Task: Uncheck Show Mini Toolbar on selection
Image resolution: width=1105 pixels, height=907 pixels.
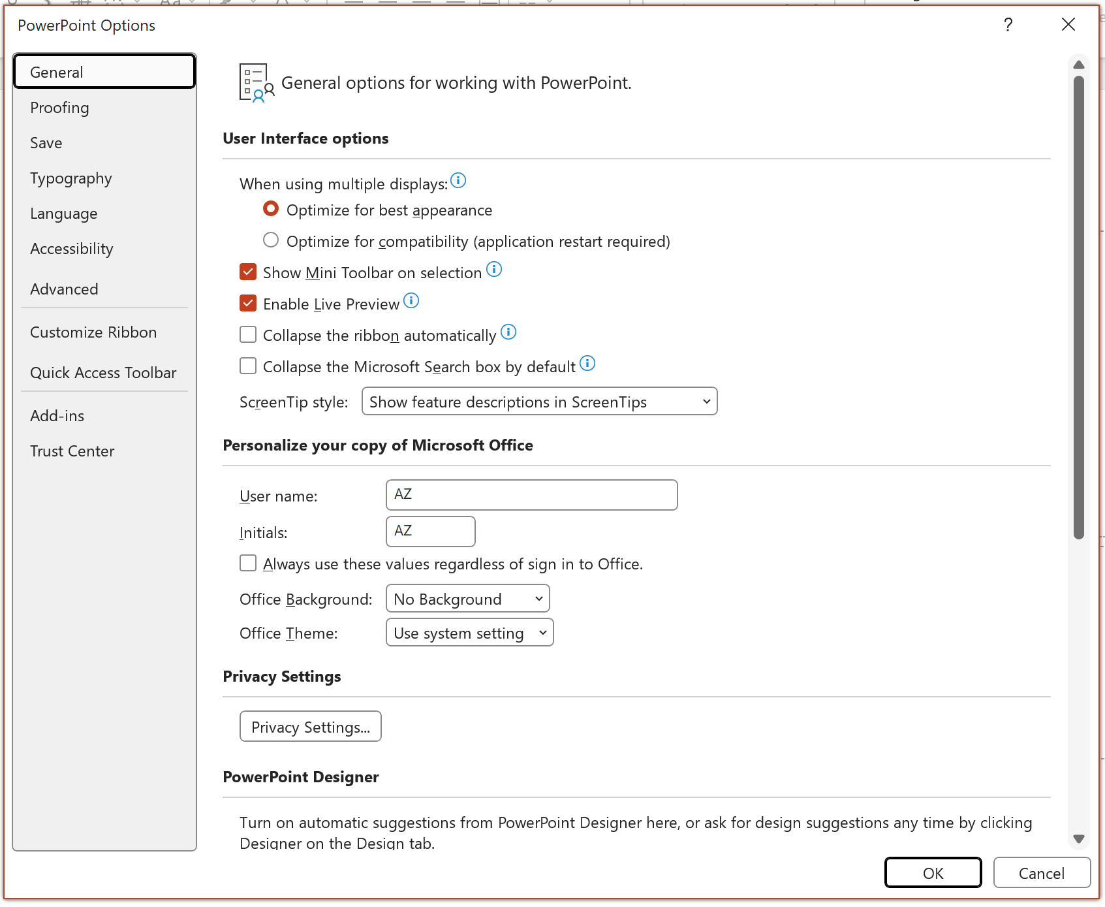Action: (248, 272)
